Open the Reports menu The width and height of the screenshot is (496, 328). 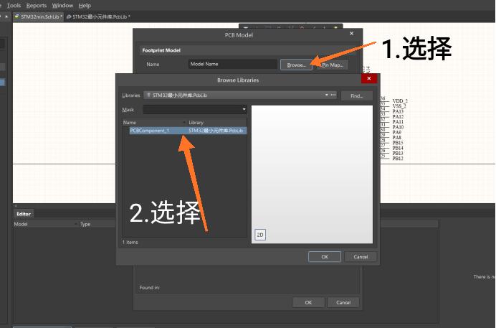37,5
